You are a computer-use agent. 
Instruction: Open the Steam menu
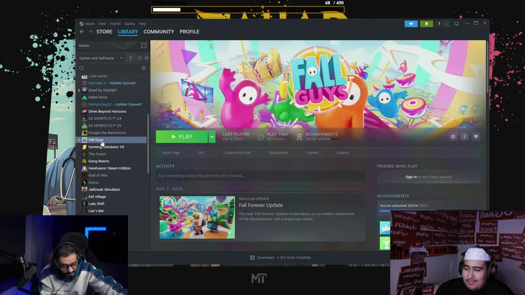pyautogui.click(x=90, y=24)
